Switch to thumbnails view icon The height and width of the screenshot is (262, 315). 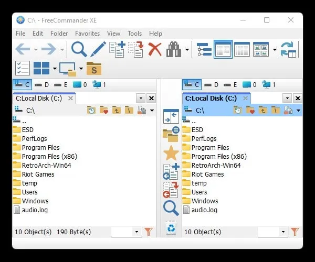tap(261, 49)
